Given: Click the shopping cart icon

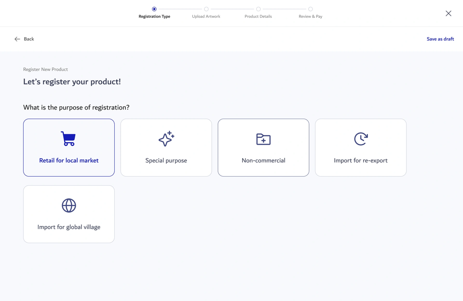Looking at the screenshot, I should click(x=68, y=138).
